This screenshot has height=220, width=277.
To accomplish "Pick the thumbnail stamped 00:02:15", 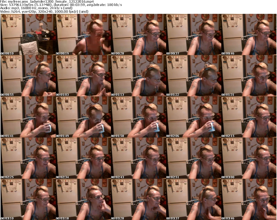I will [249, 117].
